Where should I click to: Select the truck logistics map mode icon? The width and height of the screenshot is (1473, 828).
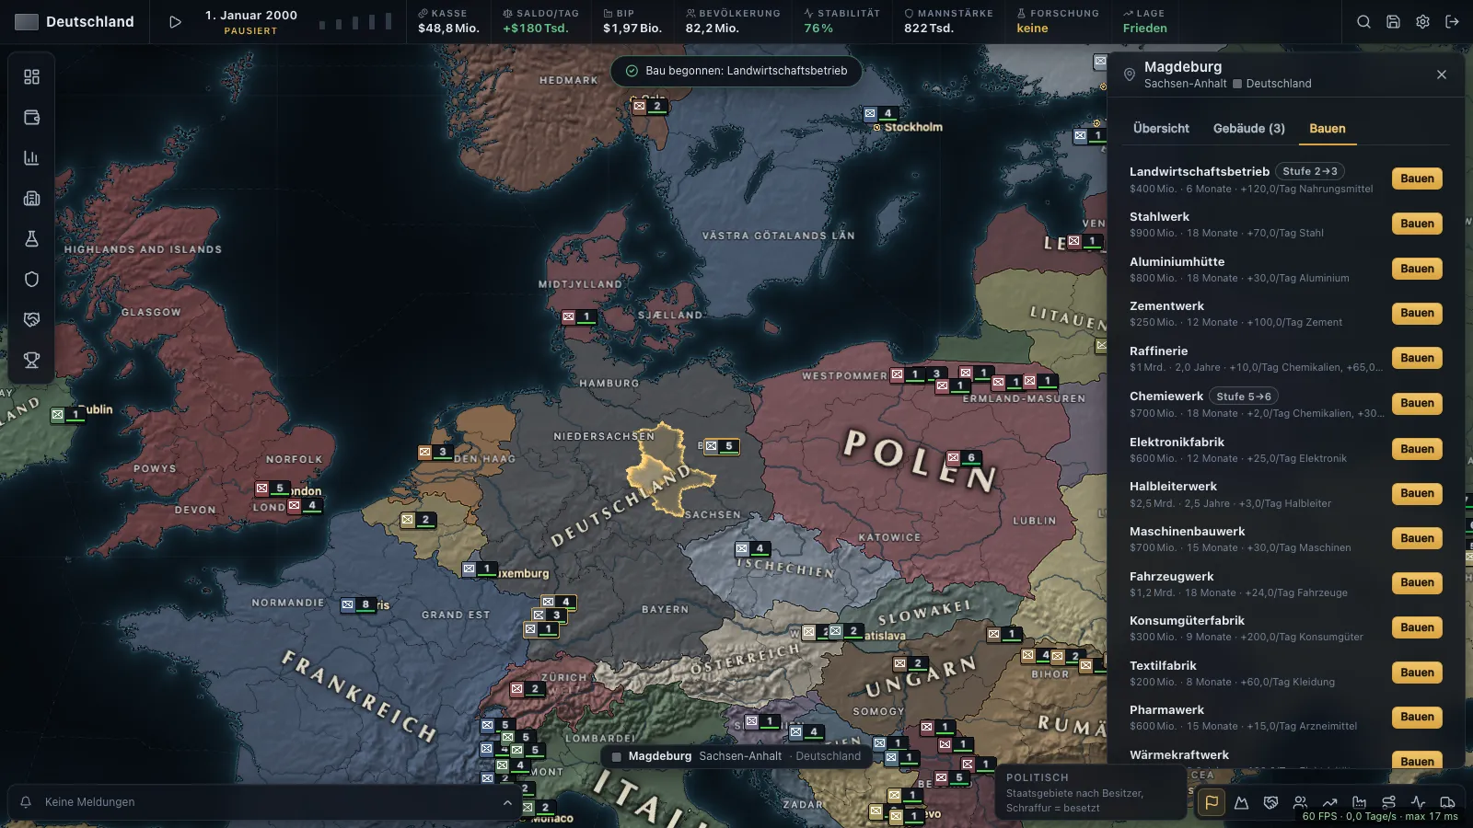pos(1447,802)
